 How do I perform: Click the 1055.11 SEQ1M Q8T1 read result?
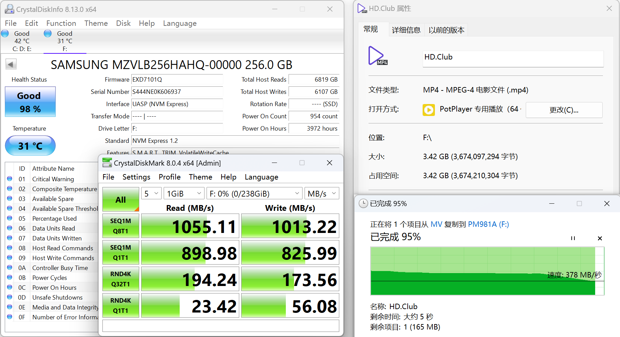coord(190,226)
